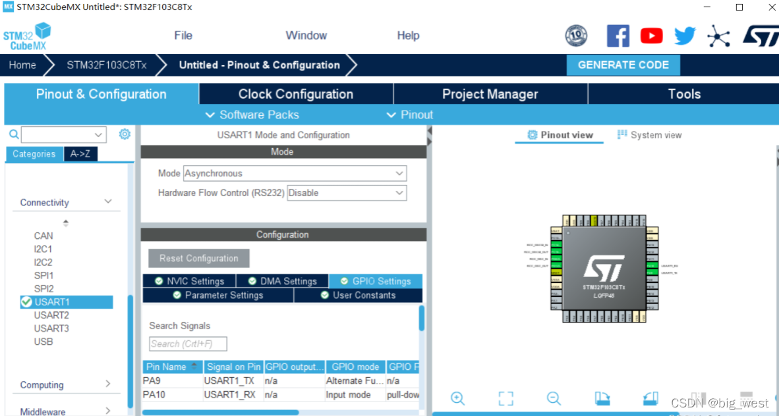Open the NVIC Settings tab
Viewport: 779px width, 416px height.
[x=189, y=281]
